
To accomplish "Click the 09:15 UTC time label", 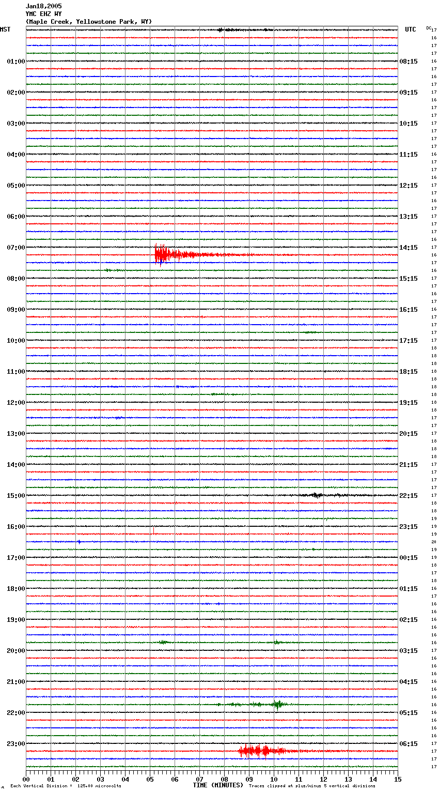I will [x=409, y=93].
